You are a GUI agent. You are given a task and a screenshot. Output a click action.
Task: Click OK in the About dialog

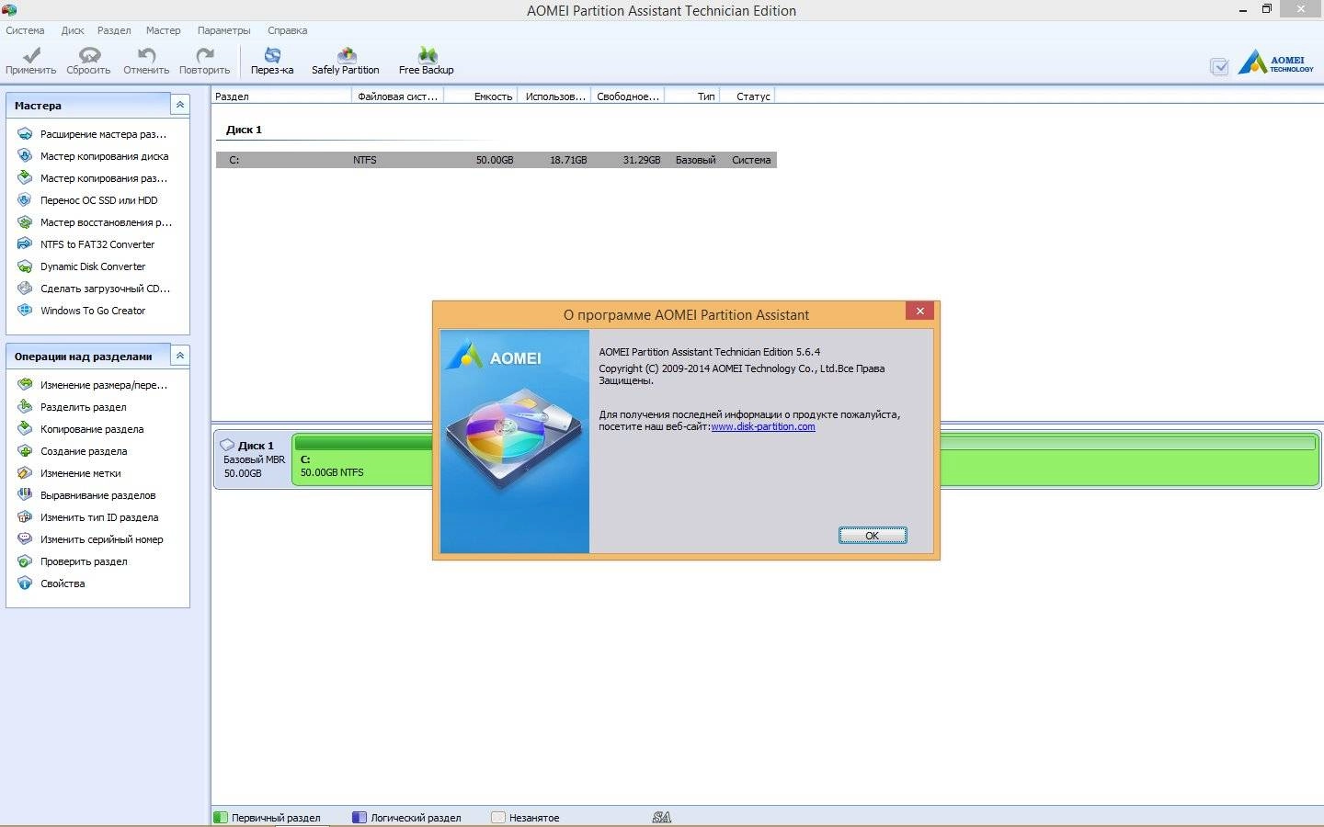pyautogui.click(x=873, y=535)
